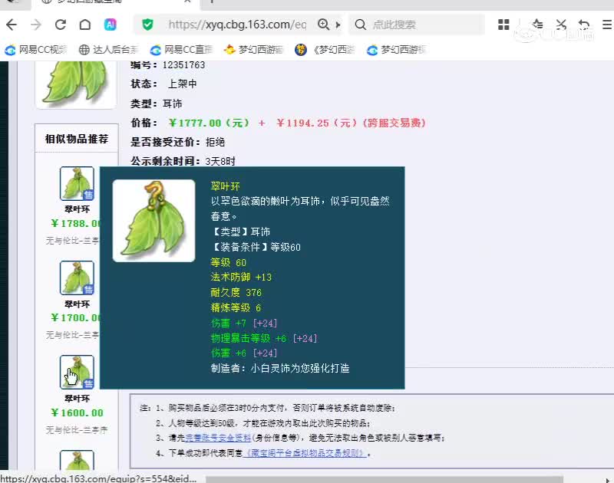
Task: Click the search magnifier icon
Action: (x=360, y=25)
